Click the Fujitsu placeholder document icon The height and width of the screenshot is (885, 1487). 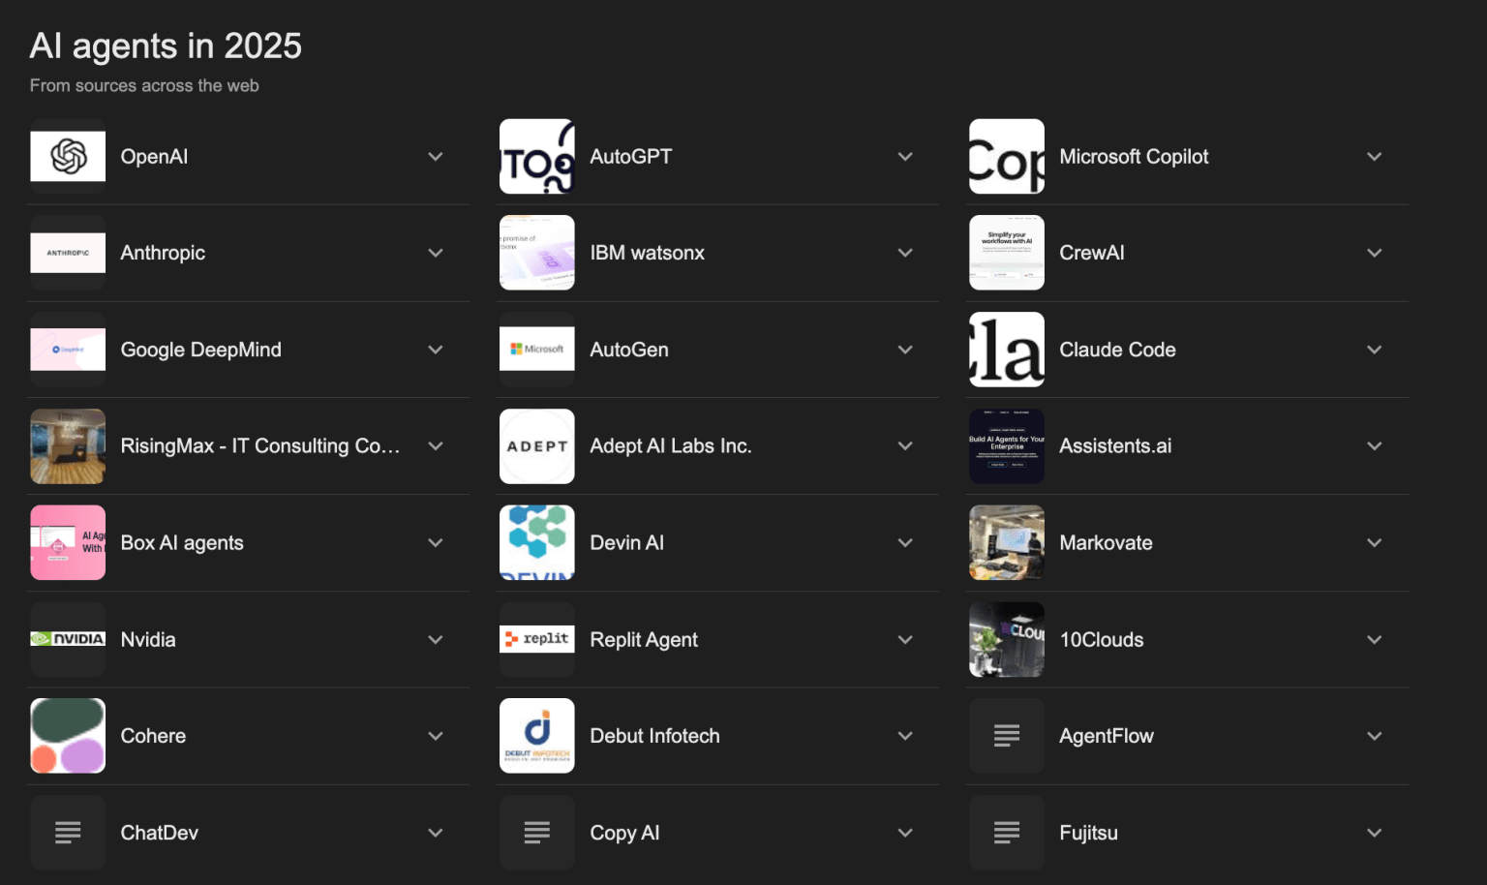point(1007,833)
